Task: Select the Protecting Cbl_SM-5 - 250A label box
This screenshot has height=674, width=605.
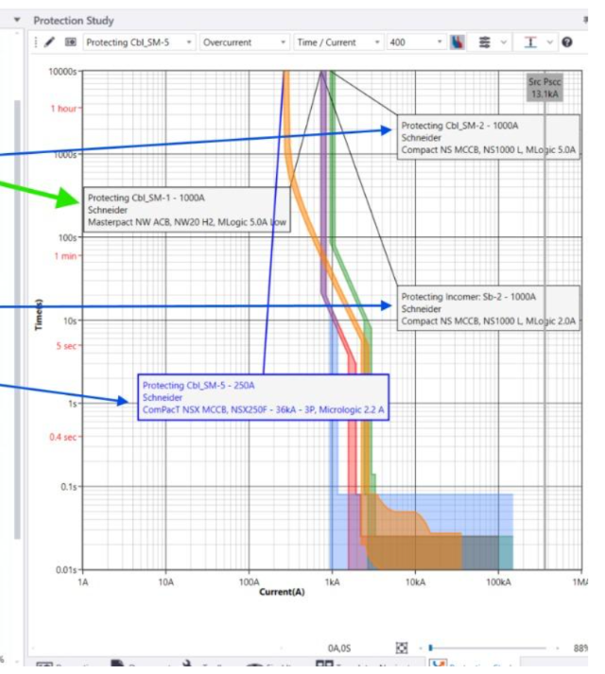Action: tap(263, 397)
